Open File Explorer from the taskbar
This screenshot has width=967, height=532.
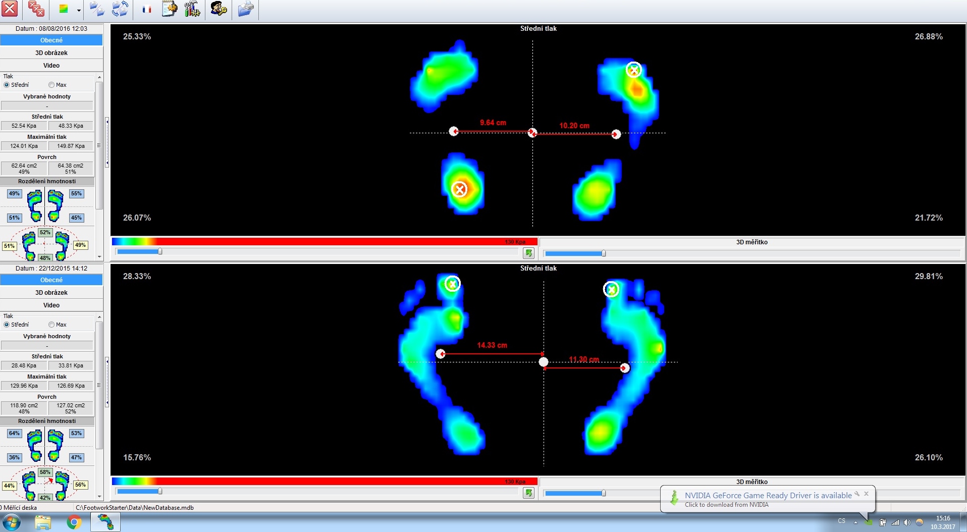(43, 522)
